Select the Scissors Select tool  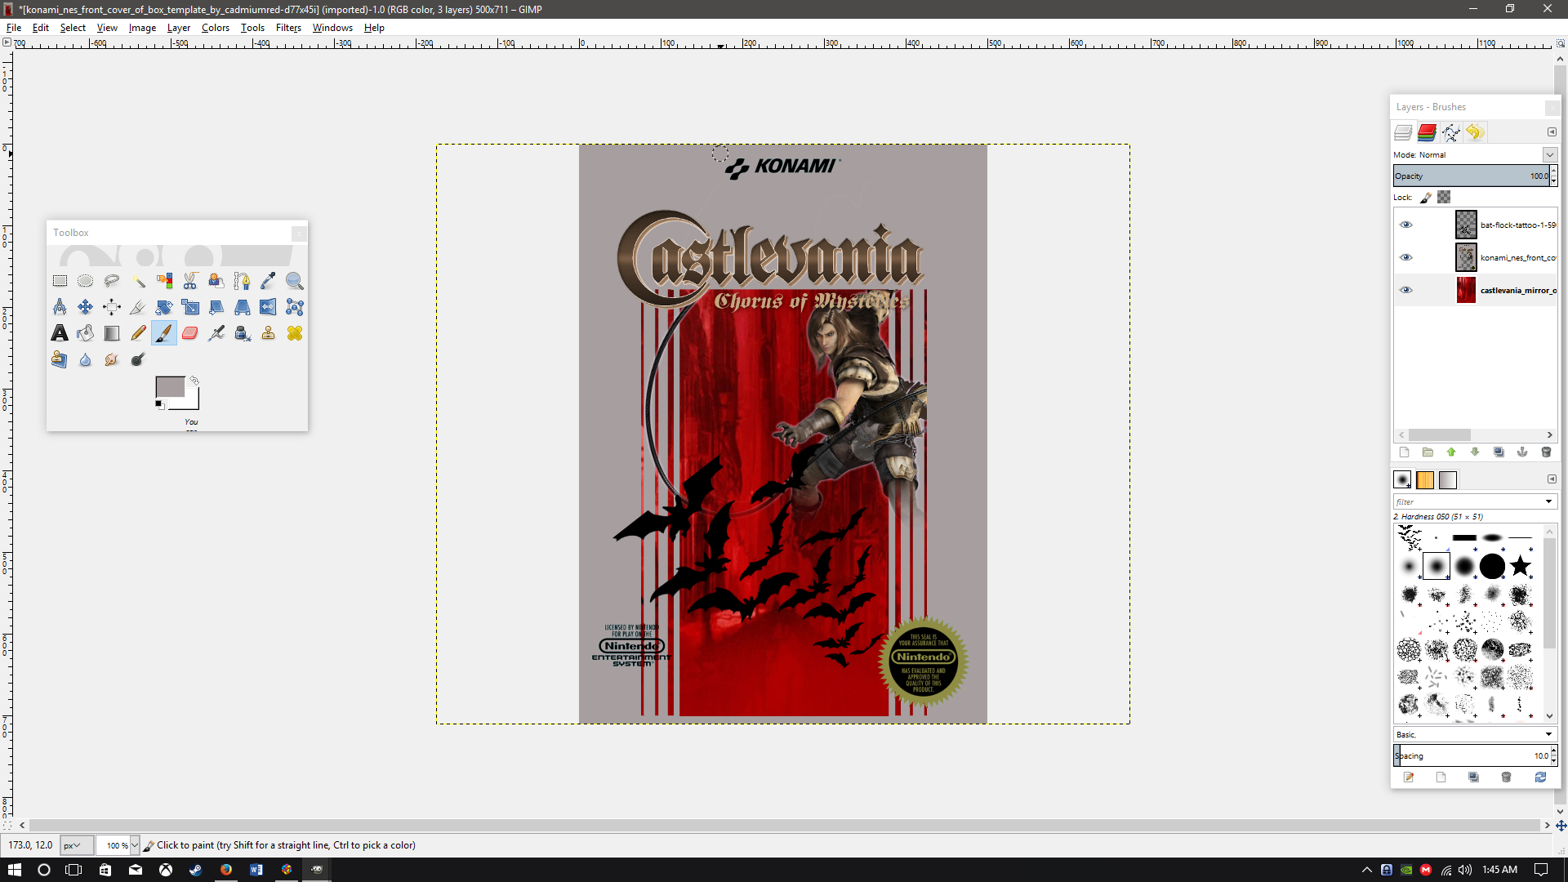point(190,281)
